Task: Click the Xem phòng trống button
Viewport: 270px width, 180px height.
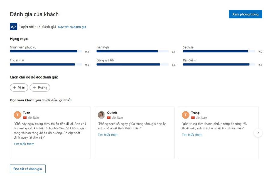Action: pyautogui.click(x=245, y=14)
